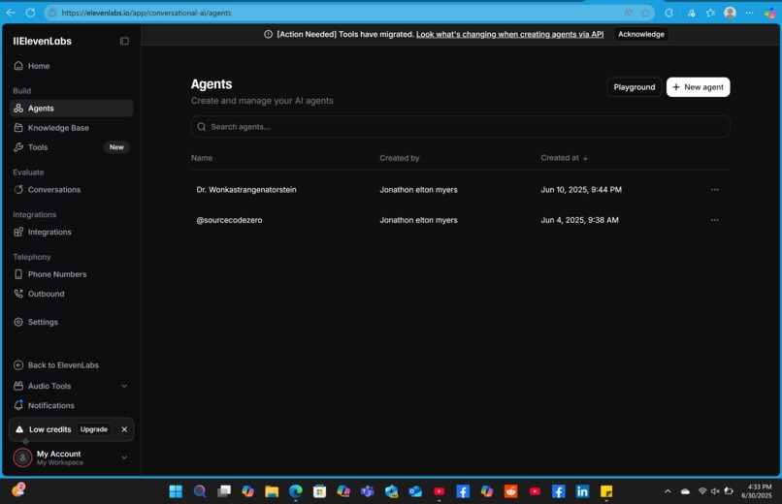Image resolution: width=782 pixels, height=504 pixels.
Task: Open Settings in sidebar
Action: pyautogui.click(x=43, y=322)
